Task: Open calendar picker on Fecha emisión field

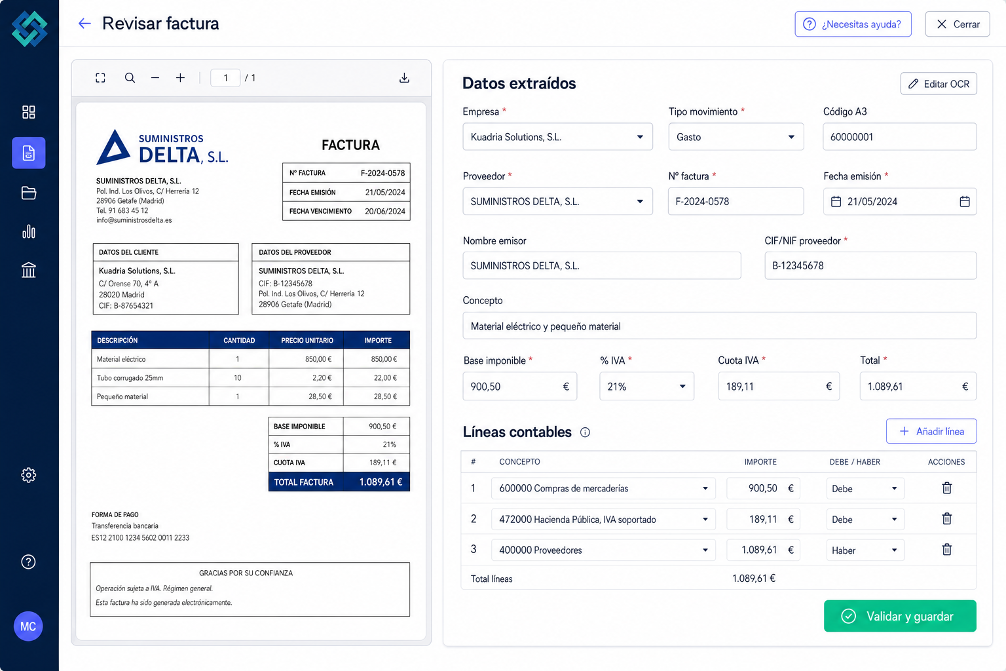Action: pyautogui.click(x=965, y=202)
